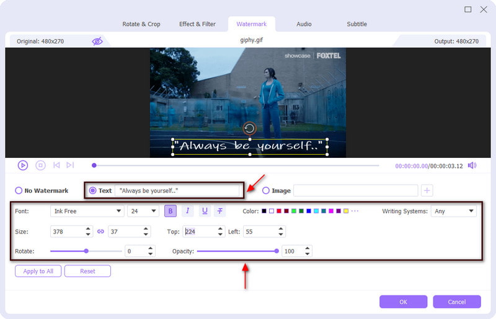496x319 pixels.
Task: Click the Reset button
Action: pos(87,271)
